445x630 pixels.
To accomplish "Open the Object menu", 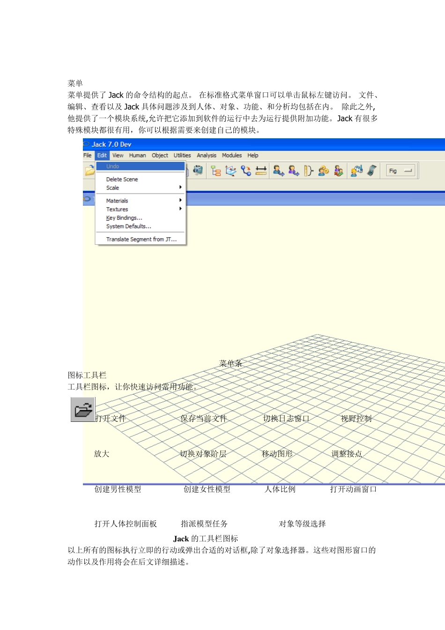I will pyautogui.click(x=160, y=156).
